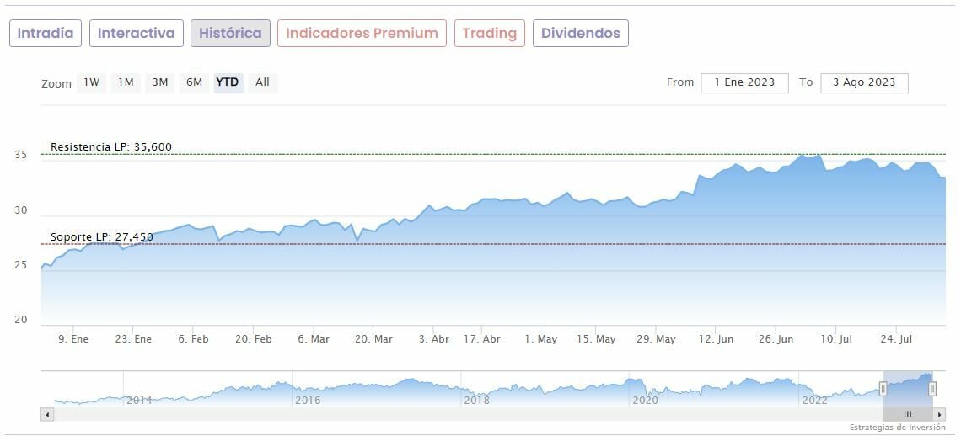
Task: Go to the Trading tab
Action: tap(490, 34)
